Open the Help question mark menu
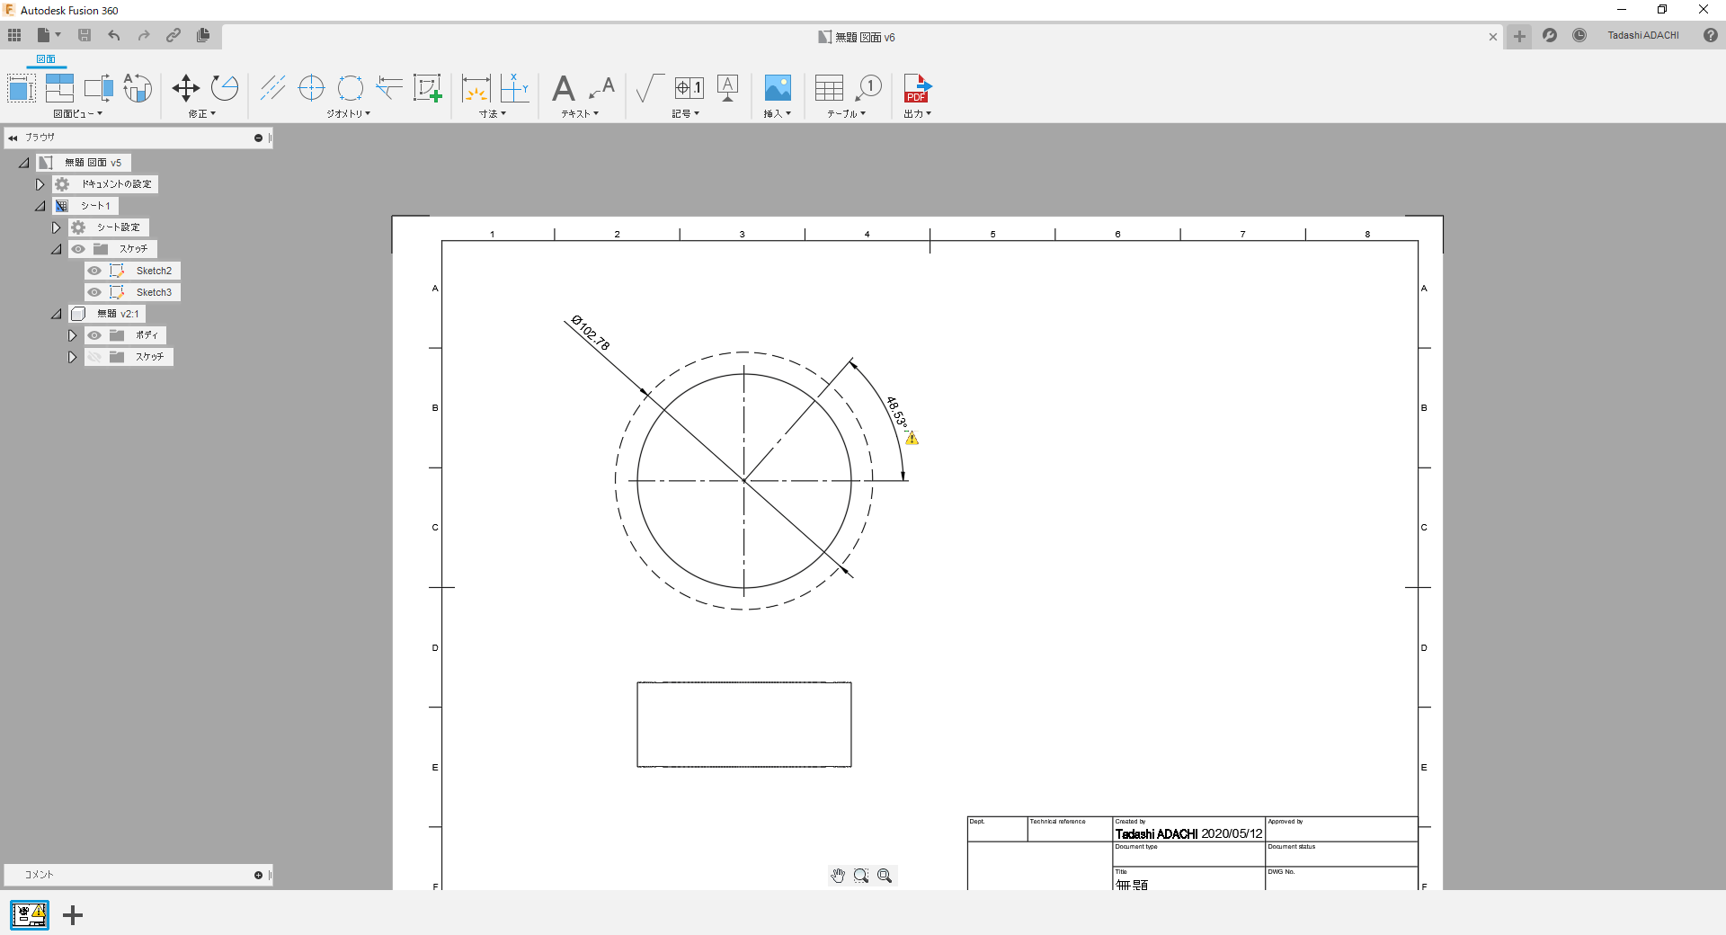Image resolution: width=1726 pixels, height=935 pixels. [1711, 35]
